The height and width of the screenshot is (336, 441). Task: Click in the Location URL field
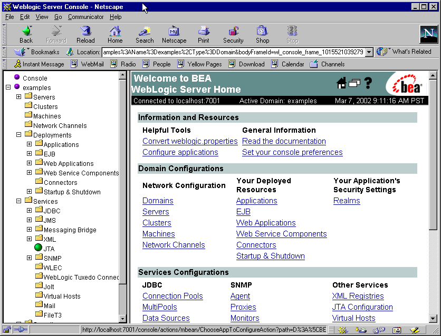click(x=234, y=52)
